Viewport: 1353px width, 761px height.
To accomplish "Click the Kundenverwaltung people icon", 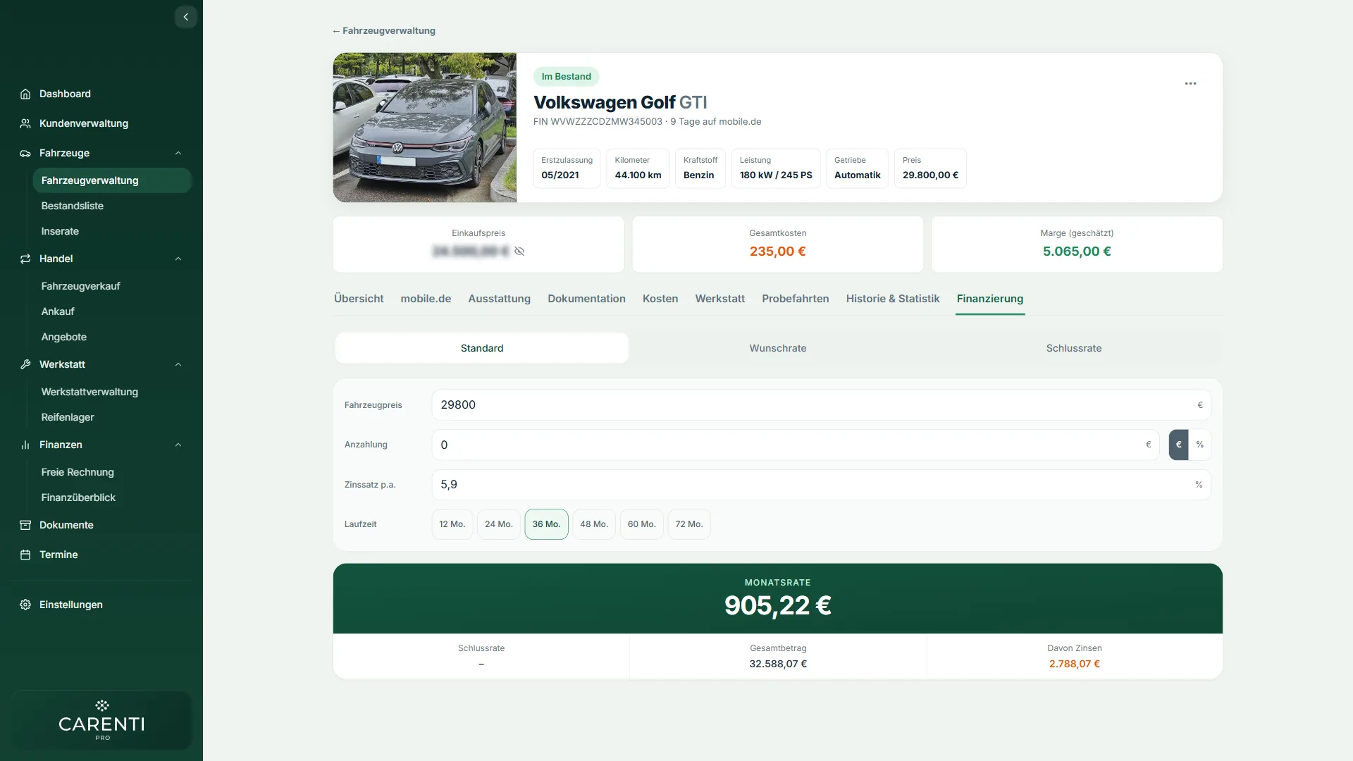I will (25, 123).
